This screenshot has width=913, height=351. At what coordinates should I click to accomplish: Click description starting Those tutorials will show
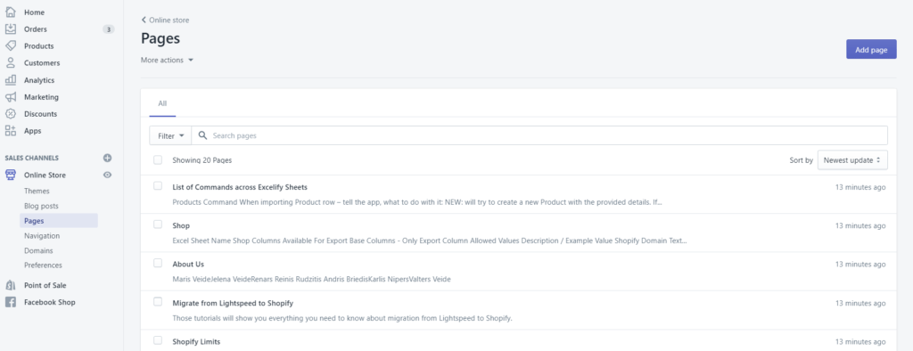click(x=341, y=318)
